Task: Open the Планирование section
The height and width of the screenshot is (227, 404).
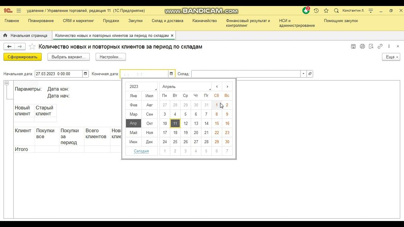Action: click(x=41, y=21)
